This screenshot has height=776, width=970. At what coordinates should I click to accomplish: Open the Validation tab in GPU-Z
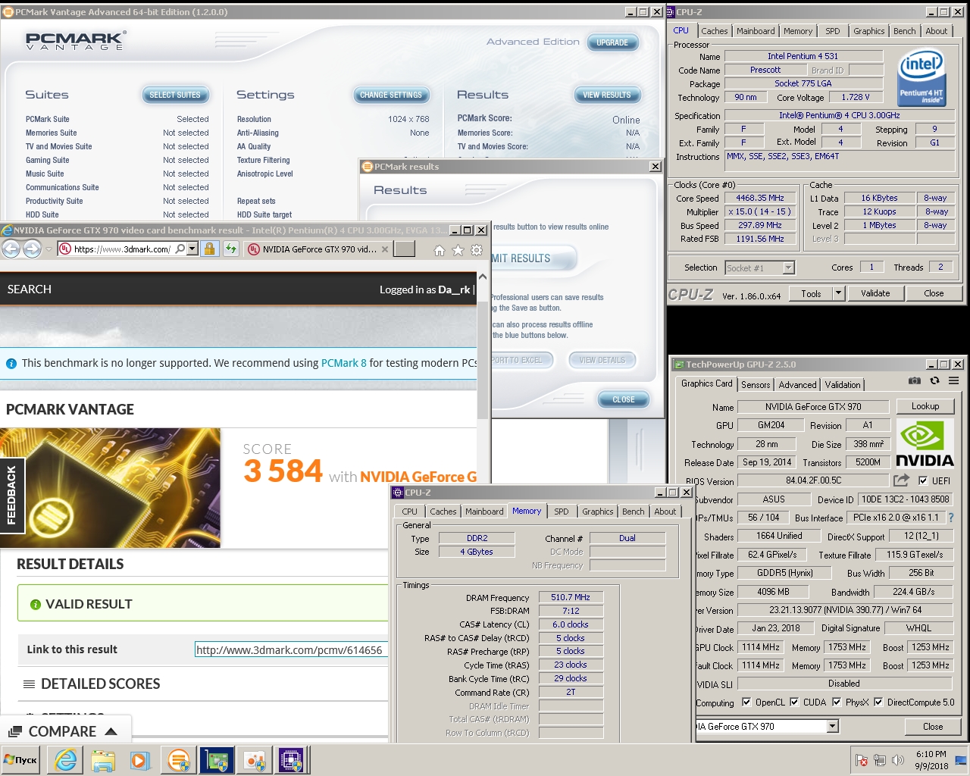point(843,385)
